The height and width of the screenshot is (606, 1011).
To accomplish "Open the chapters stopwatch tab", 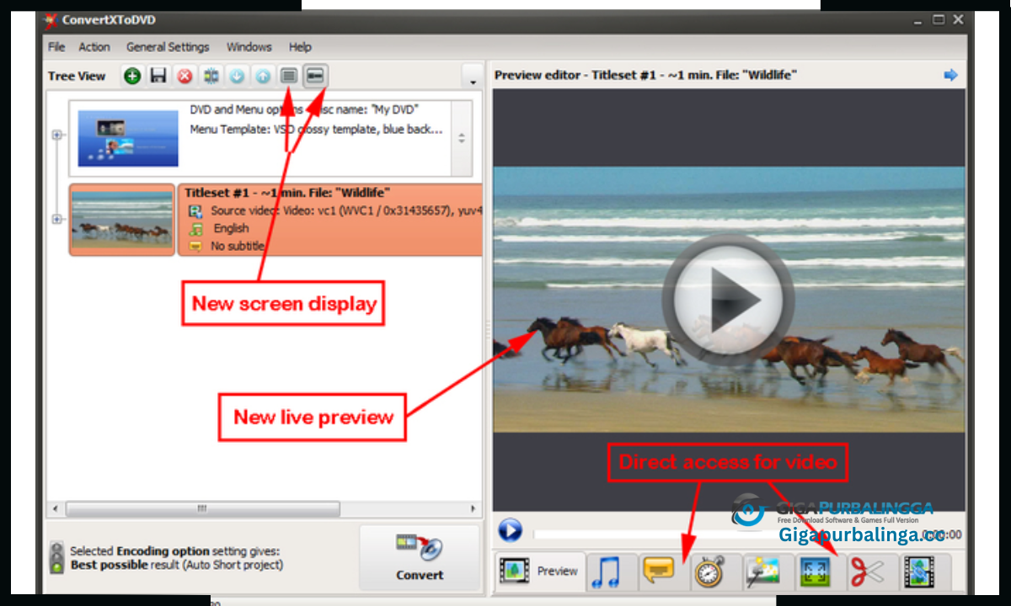I will [709, 572].
